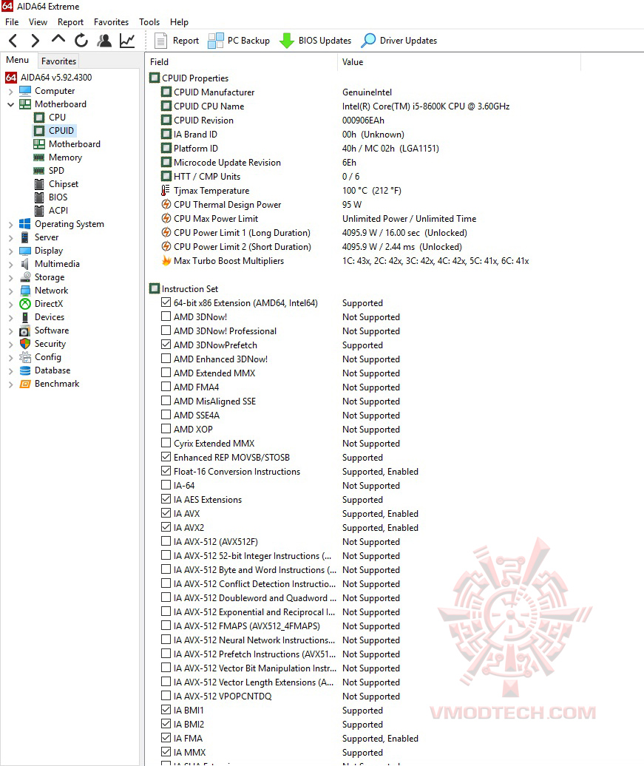Collapse the Motherboard tree node
Screen dimensions: 644x766
11,104
